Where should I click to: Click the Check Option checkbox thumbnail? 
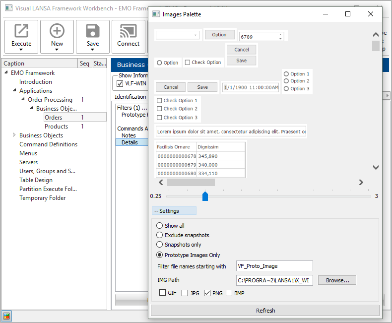click(x=203, y=62)
